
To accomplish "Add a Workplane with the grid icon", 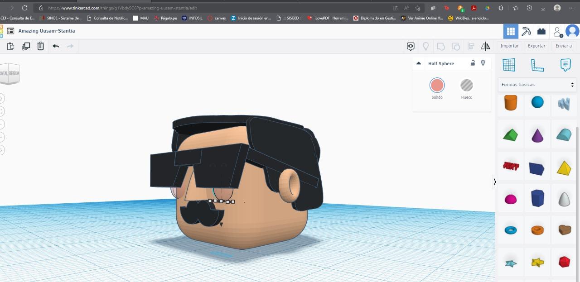I will 509,65.
